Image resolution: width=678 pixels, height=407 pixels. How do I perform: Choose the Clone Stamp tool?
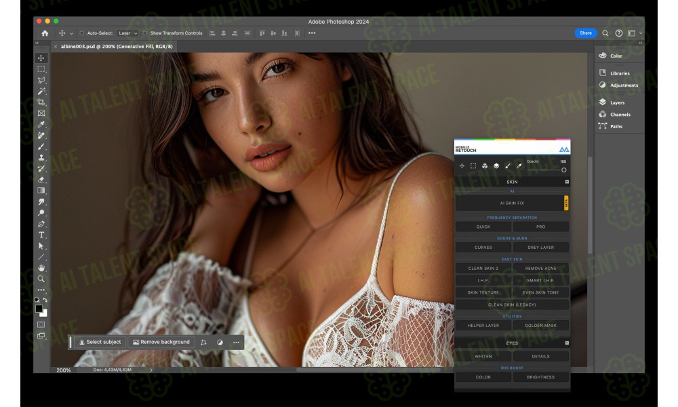(x=41, y=158)
